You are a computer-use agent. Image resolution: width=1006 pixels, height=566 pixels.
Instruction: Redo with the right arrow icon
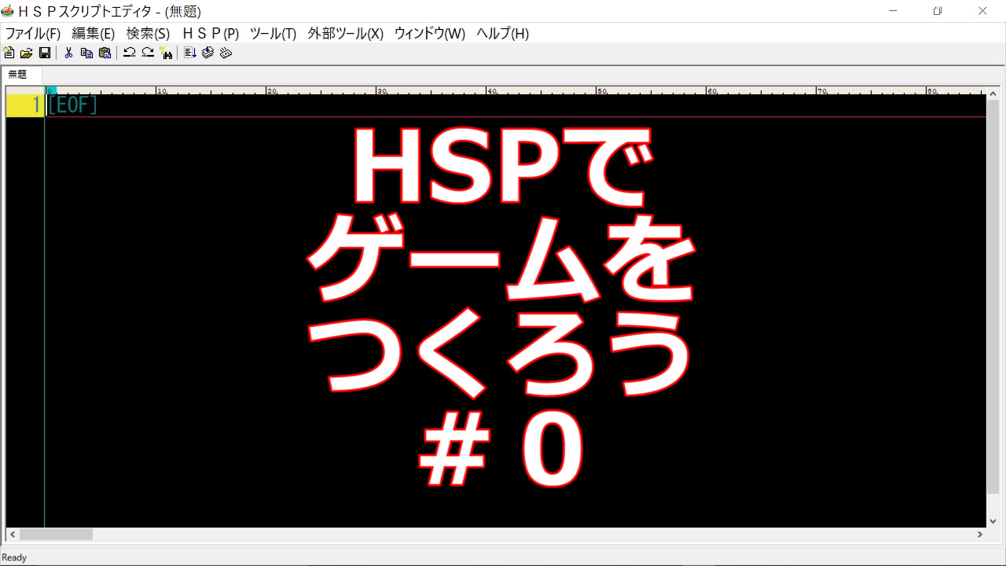point(148,53)
